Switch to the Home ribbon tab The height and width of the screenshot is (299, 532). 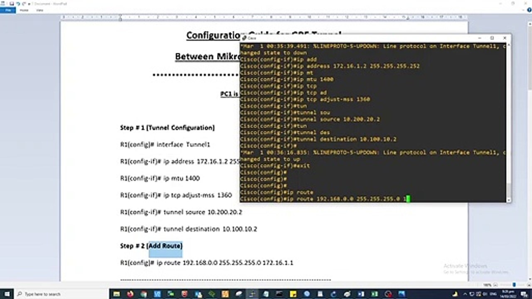tap(24, 10)
